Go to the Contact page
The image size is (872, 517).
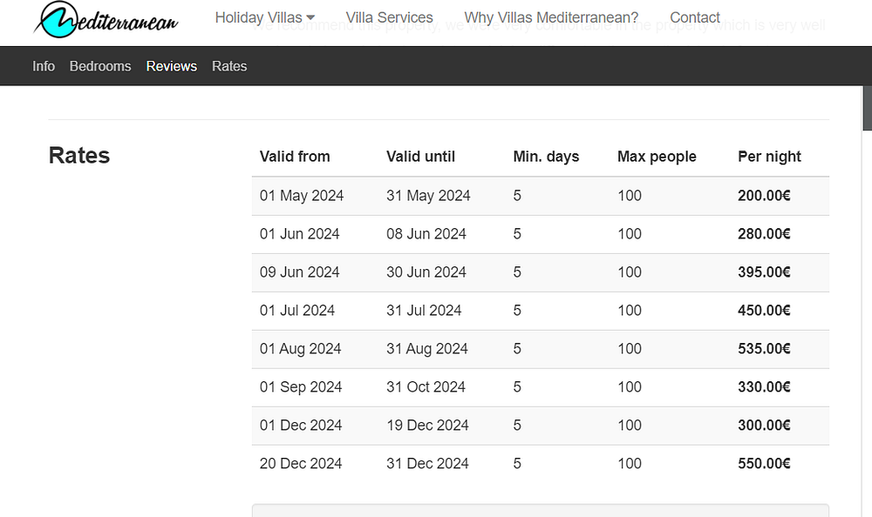[x=695, y=17]
